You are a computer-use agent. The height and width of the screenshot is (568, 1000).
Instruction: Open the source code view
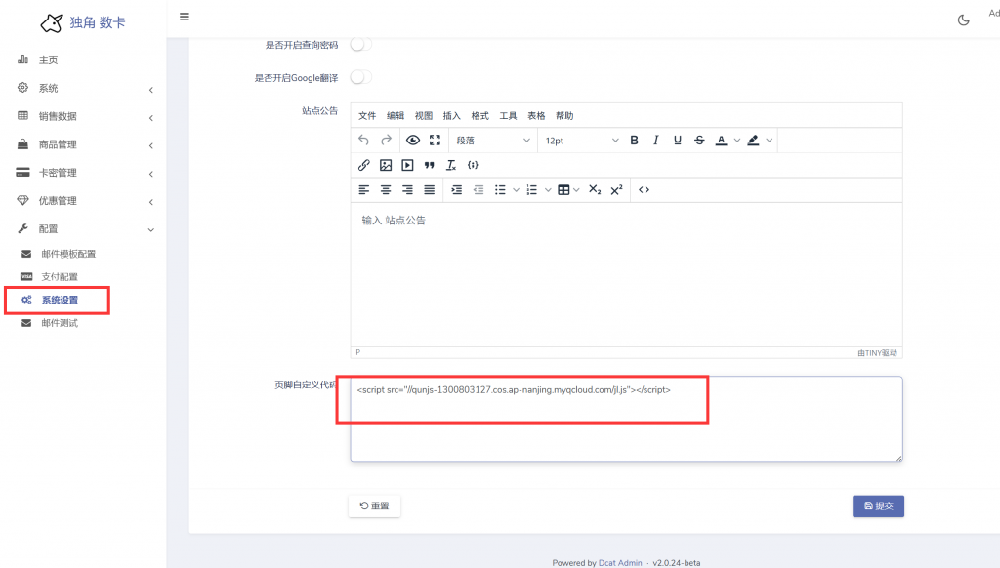pos(644,190)
